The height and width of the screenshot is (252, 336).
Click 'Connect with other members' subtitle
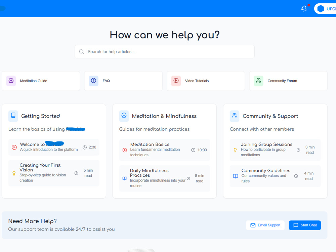click(262, 129)
